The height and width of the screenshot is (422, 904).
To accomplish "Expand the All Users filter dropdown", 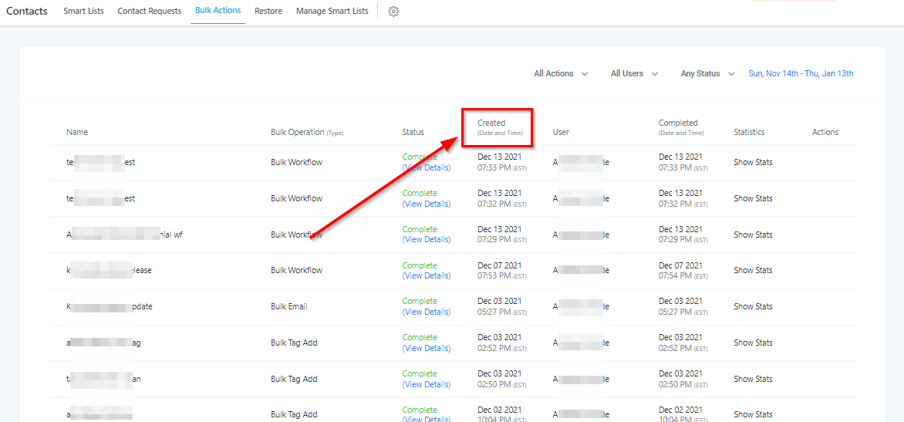I will (634, 74).
